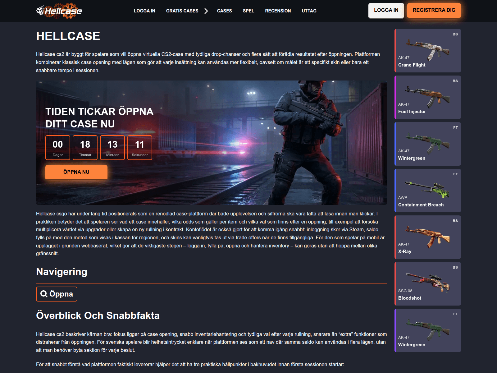
Task: Click the Minuter countdown box
Action: 112,148
